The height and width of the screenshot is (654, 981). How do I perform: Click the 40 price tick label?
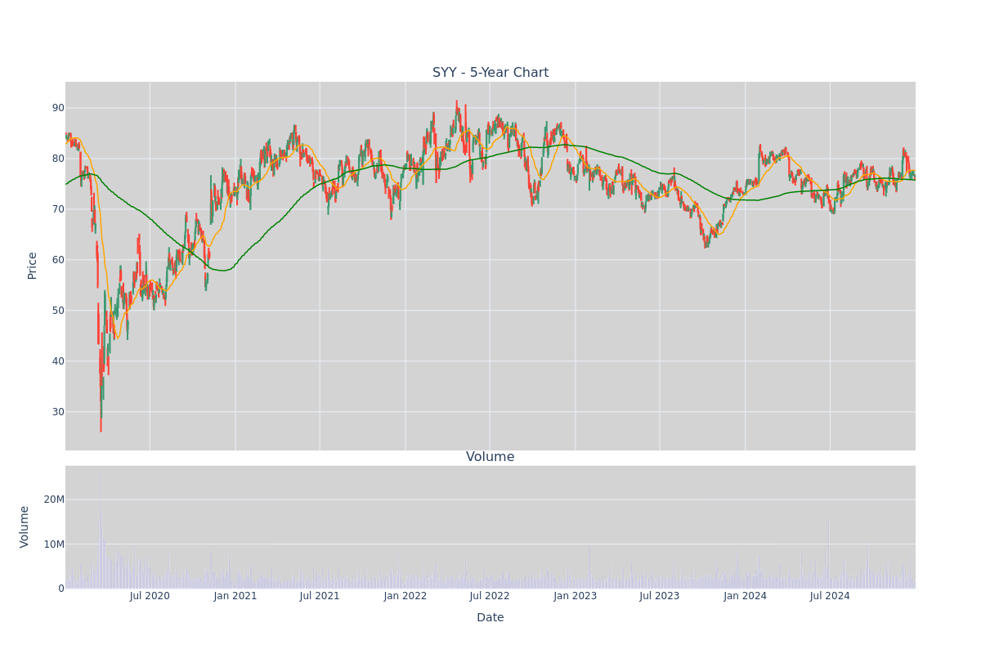pos(59,361)
